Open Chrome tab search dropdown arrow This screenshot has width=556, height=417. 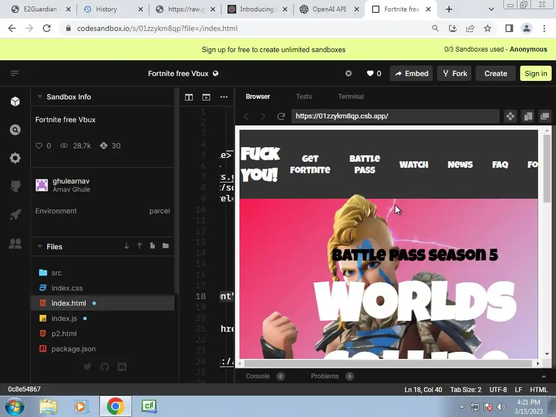point(491,9)
